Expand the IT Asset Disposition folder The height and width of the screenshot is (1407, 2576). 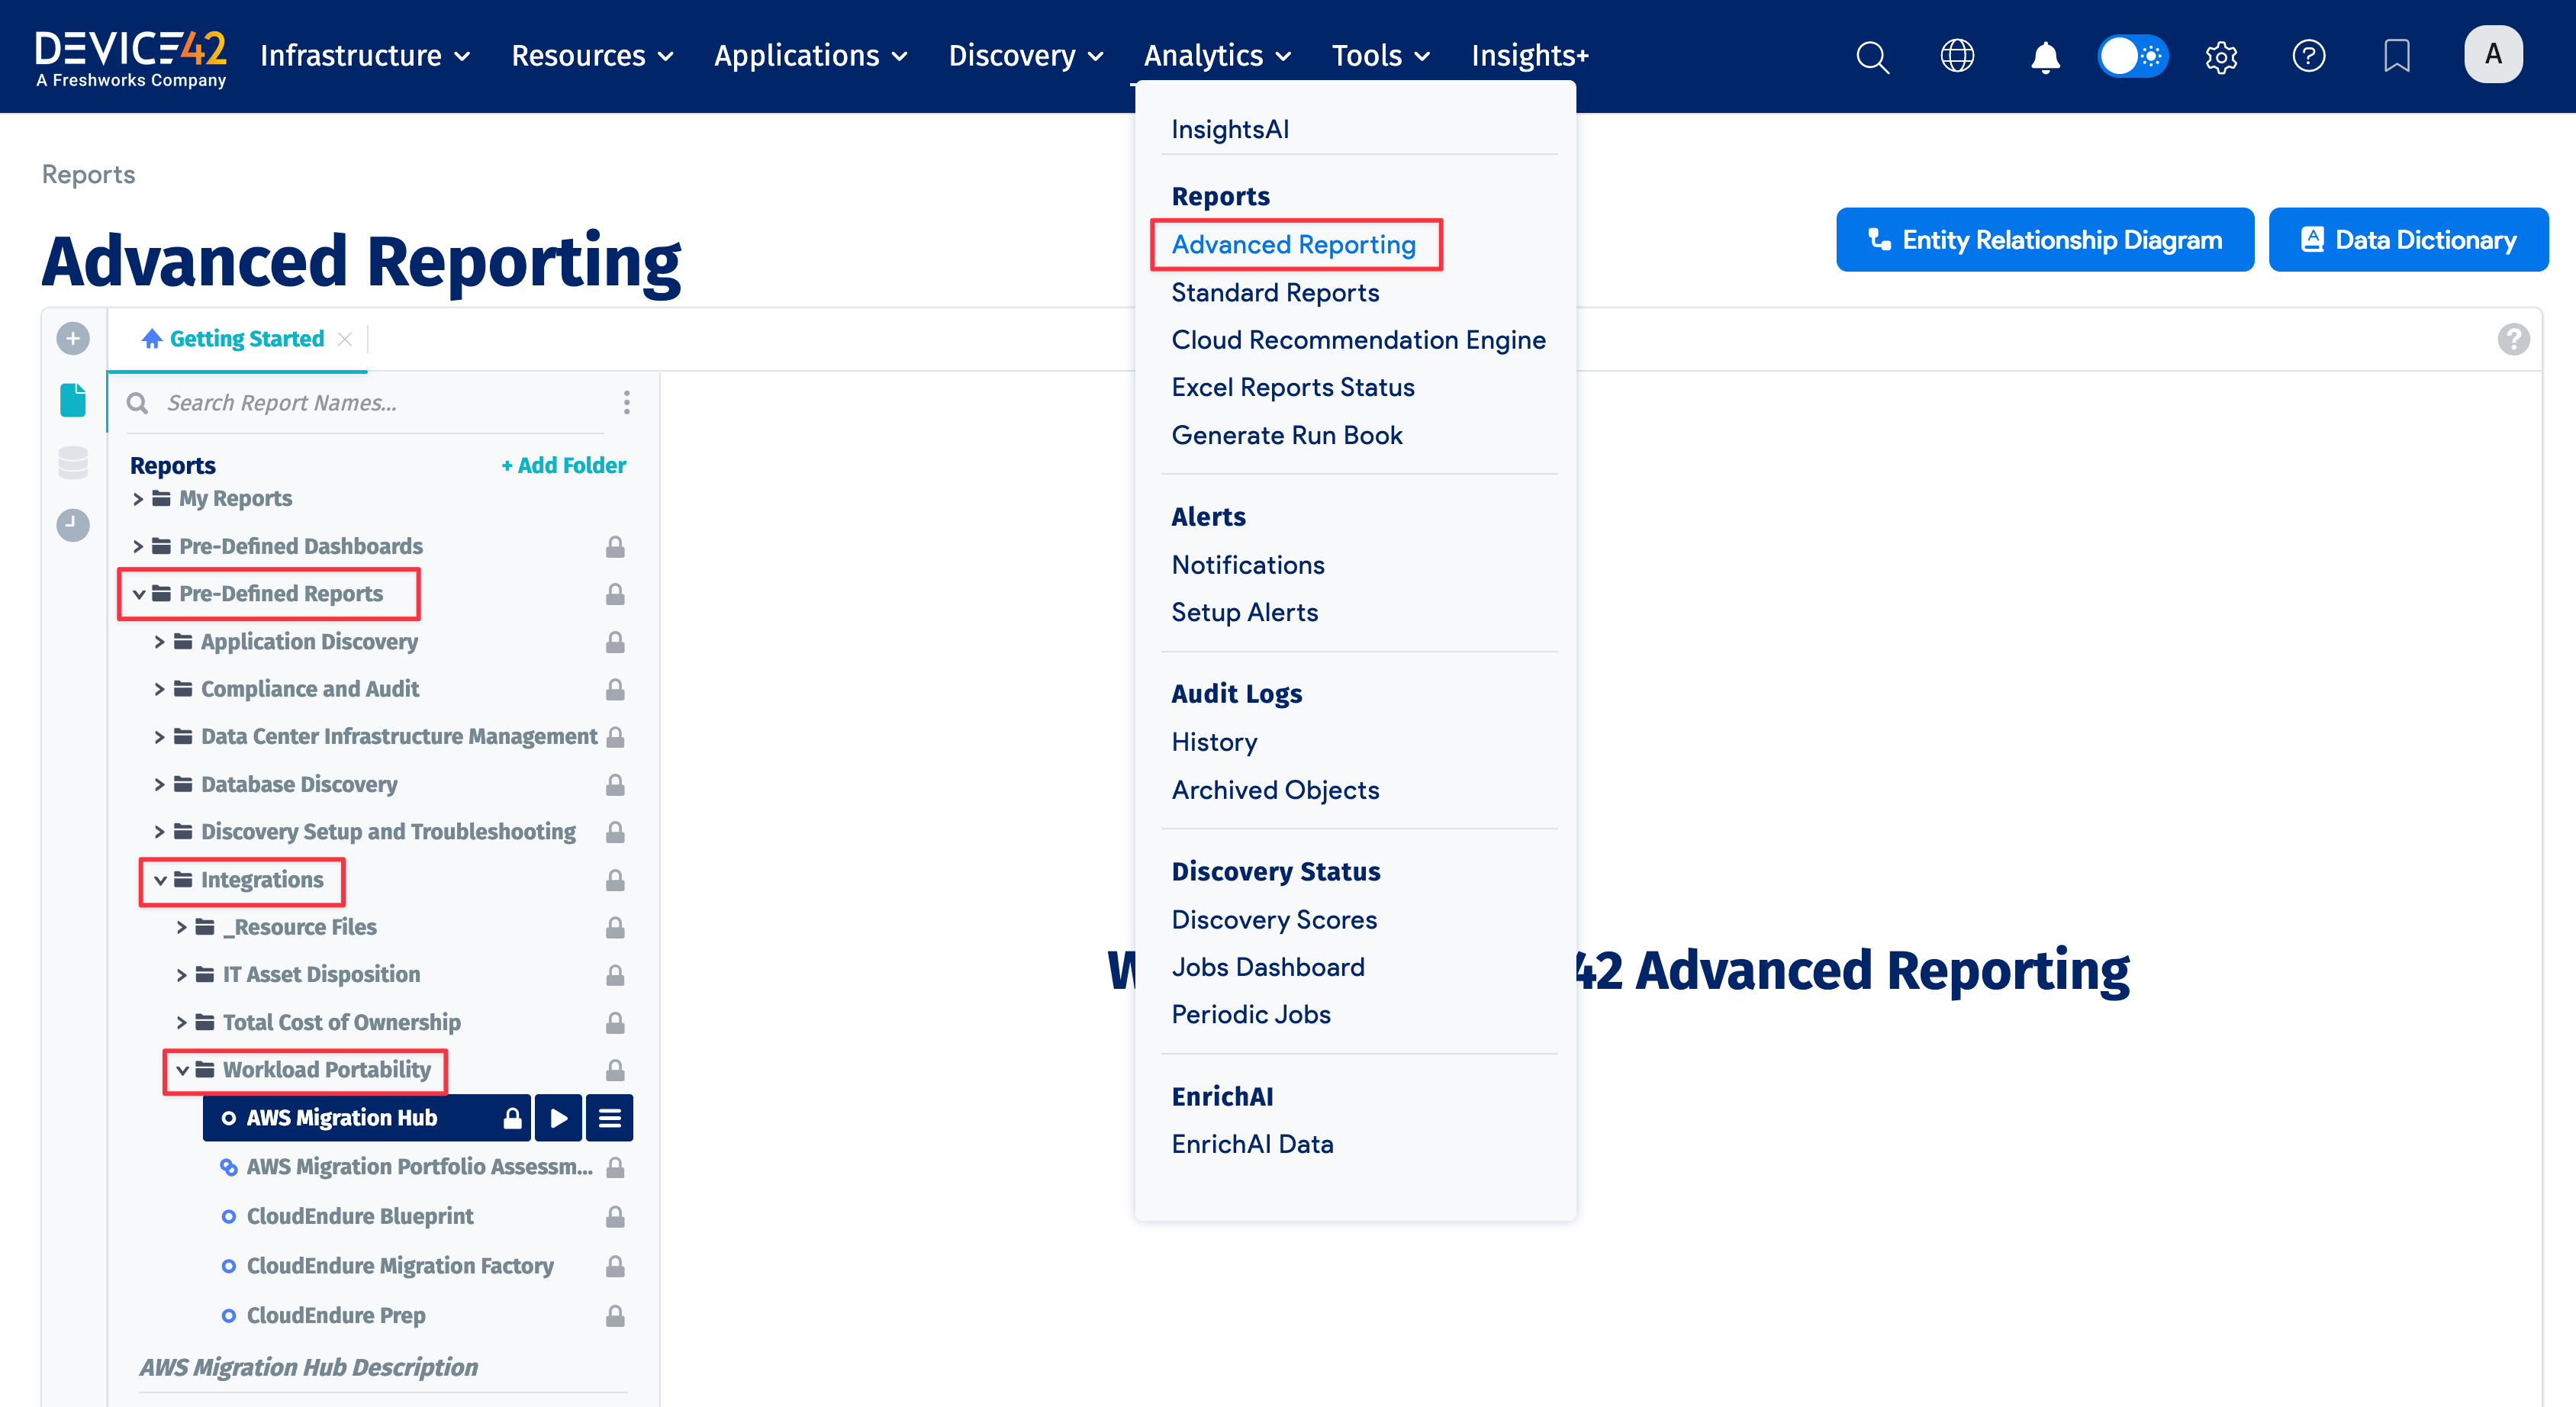click(x=181, y=975)
